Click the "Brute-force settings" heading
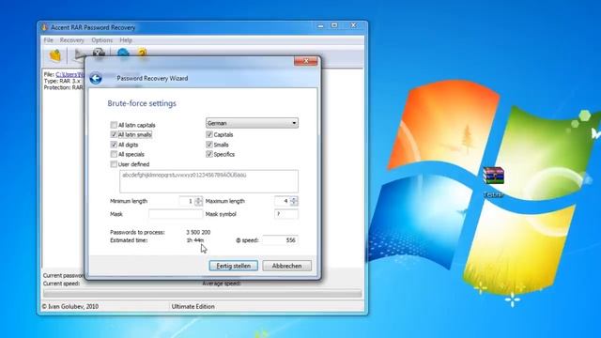 142,103
